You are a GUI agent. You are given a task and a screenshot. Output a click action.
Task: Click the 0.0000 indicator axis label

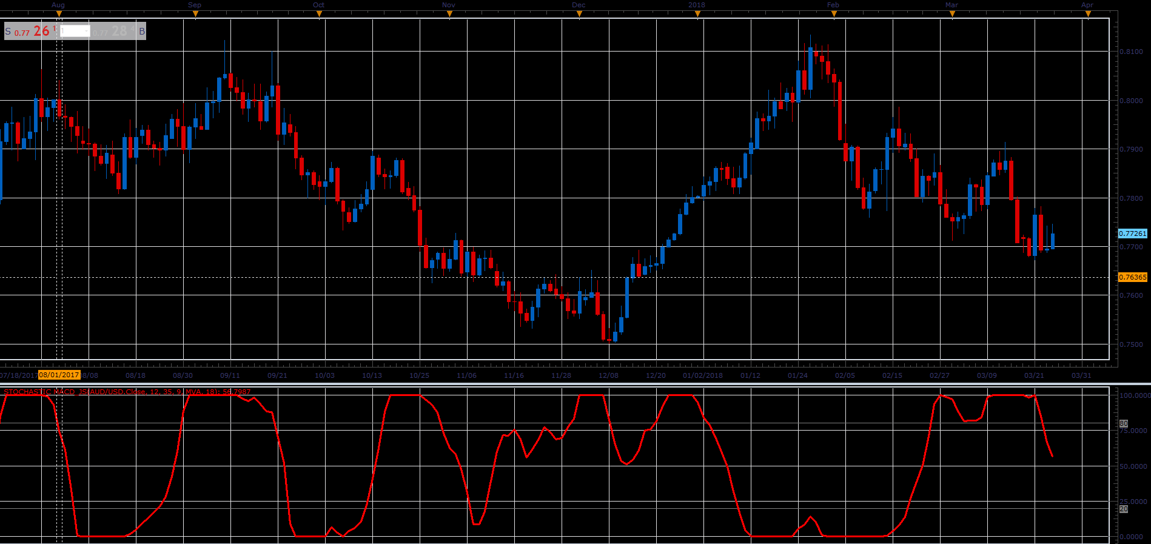click(1132, 537)
